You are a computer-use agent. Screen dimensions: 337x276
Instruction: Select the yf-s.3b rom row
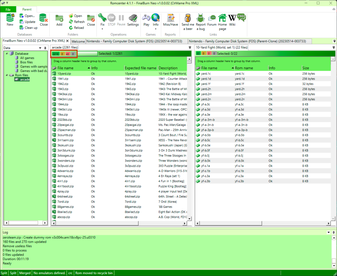(x=263, y=181)
